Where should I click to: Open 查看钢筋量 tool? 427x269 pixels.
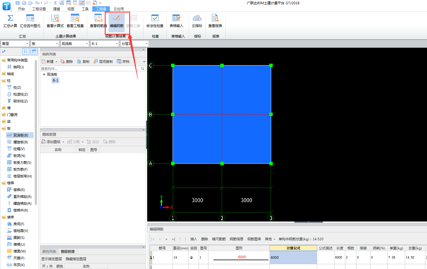98,21
